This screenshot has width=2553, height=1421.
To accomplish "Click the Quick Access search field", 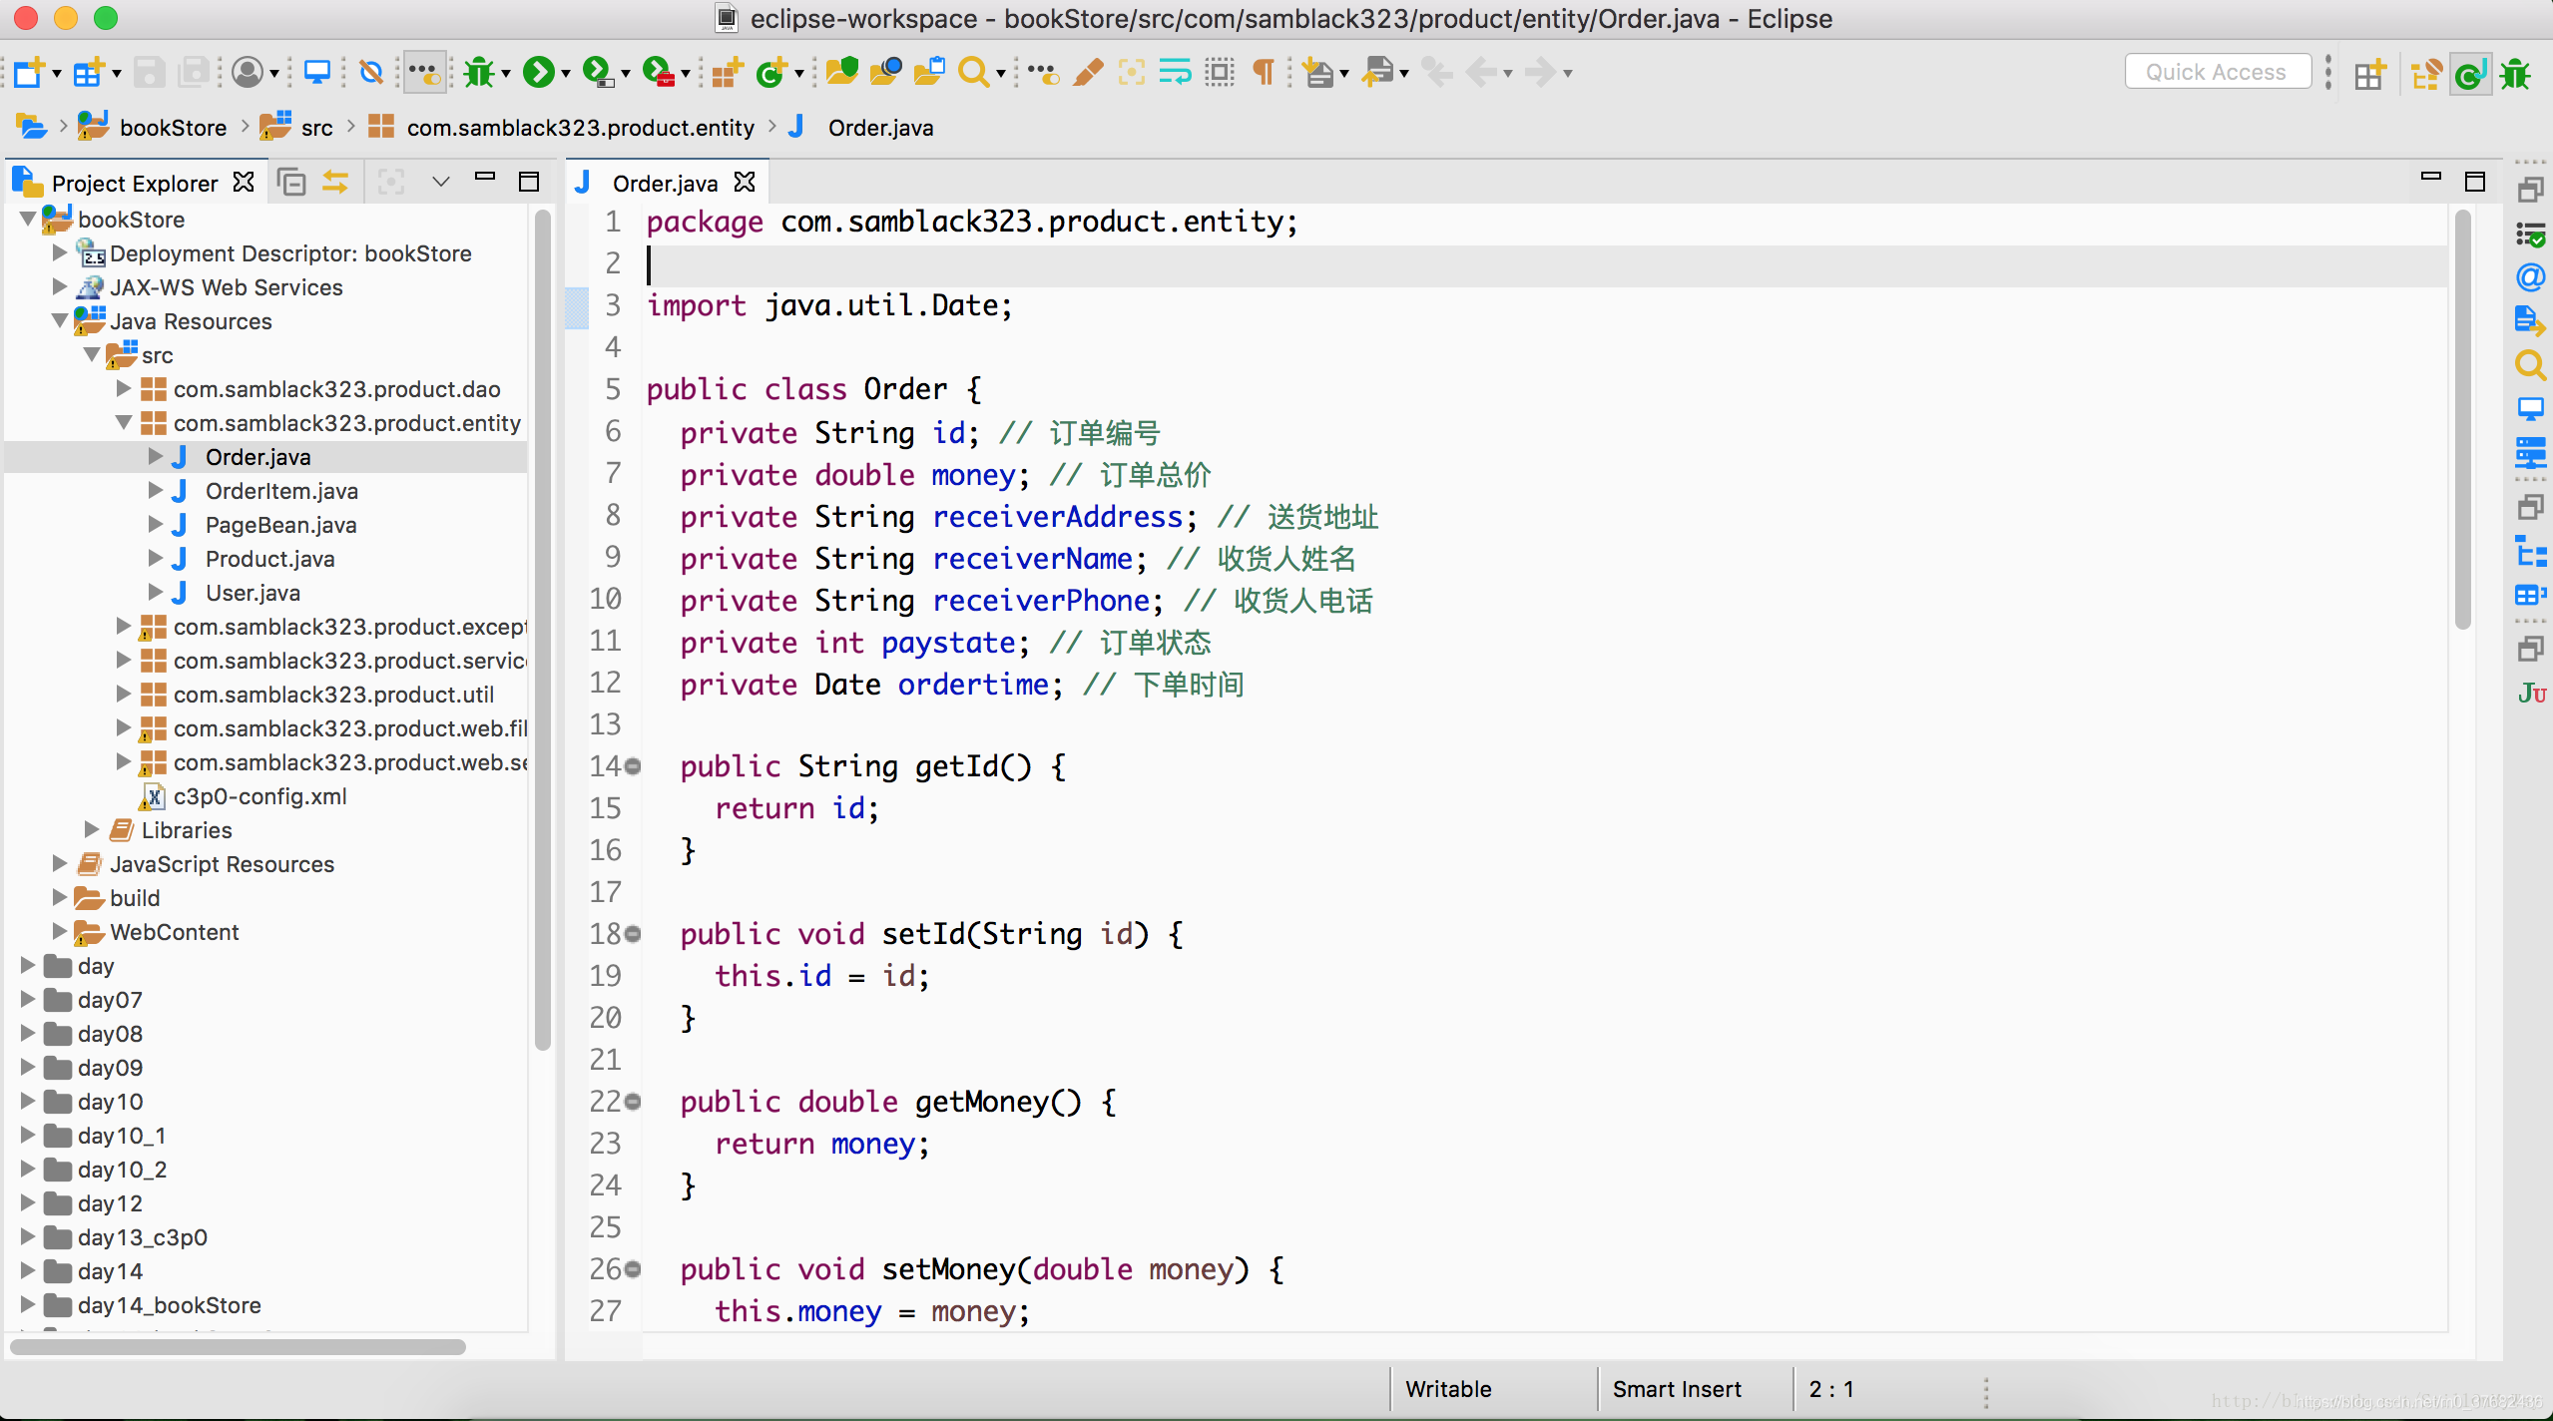I will (x=2216, y=72).
